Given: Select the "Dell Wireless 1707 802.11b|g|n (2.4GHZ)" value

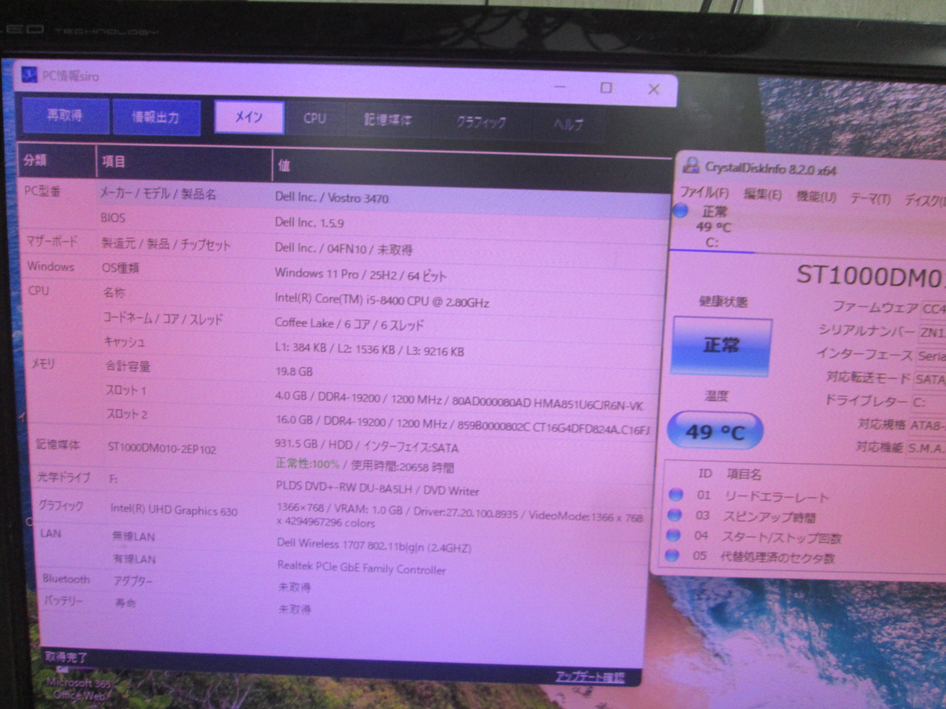Looking at the screenshot, I should [x=374, y=546].
